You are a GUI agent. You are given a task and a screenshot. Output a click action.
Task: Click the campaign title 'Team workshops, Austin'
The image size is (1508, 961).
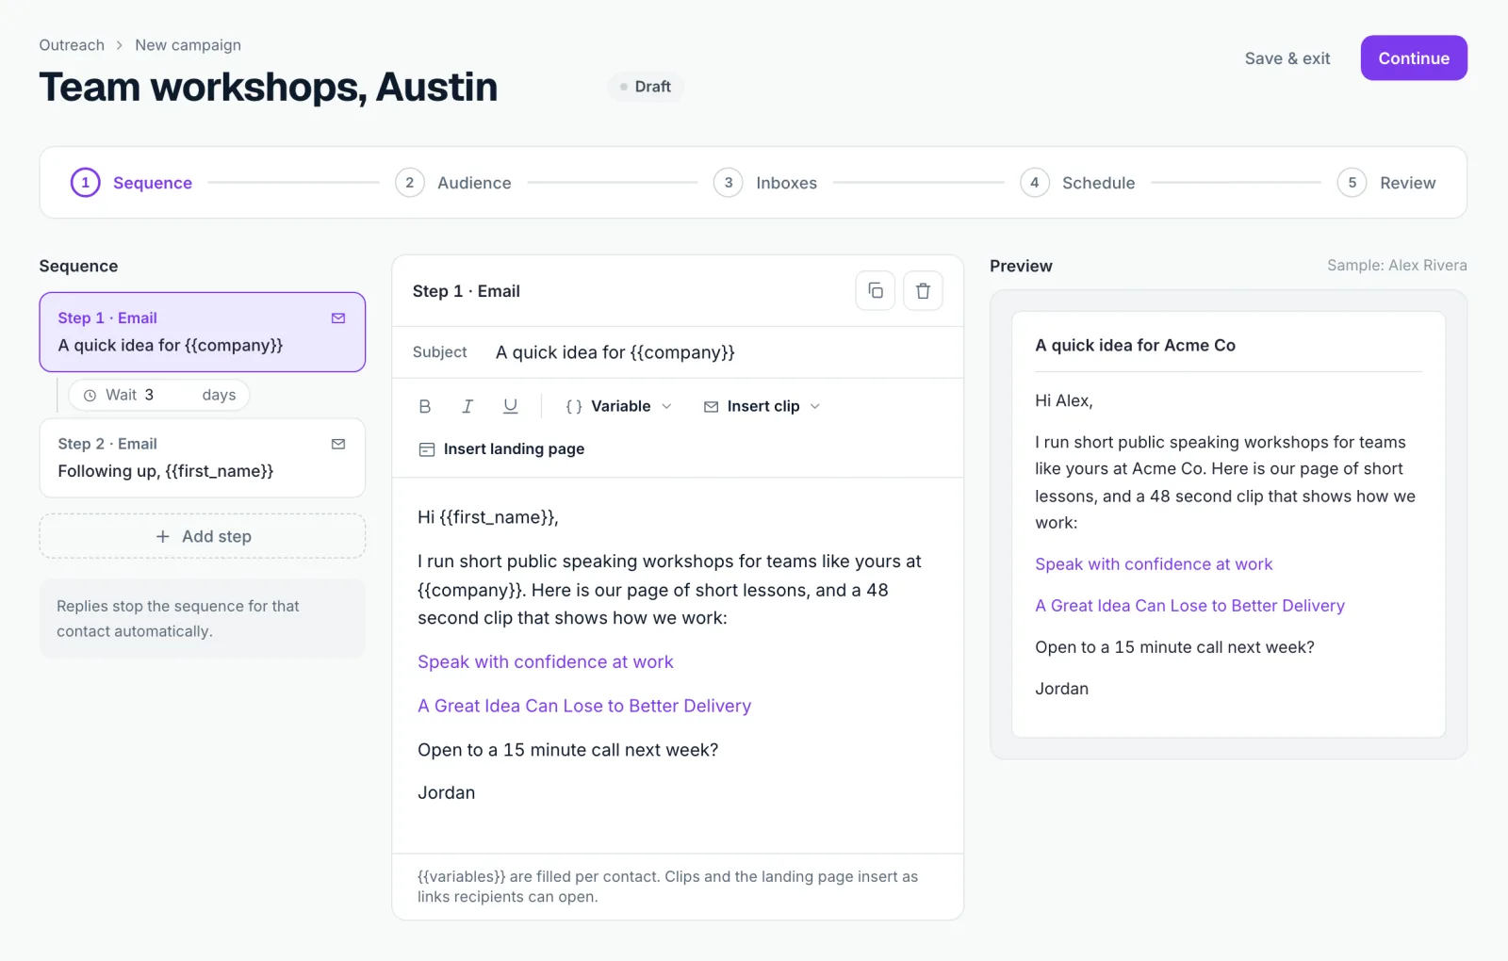pyautogui.click(x=269, y=87)
